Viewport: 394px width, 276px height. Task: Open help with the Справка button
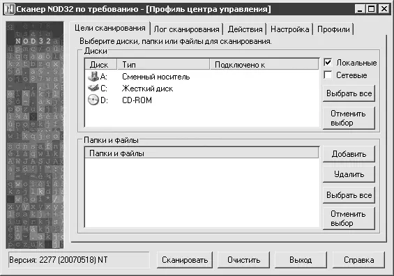click(x=359, y=260)
